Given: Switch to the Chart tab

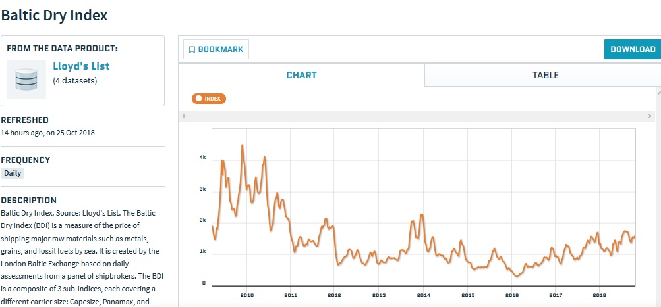Looking at the screenshot, I should 301,75.
